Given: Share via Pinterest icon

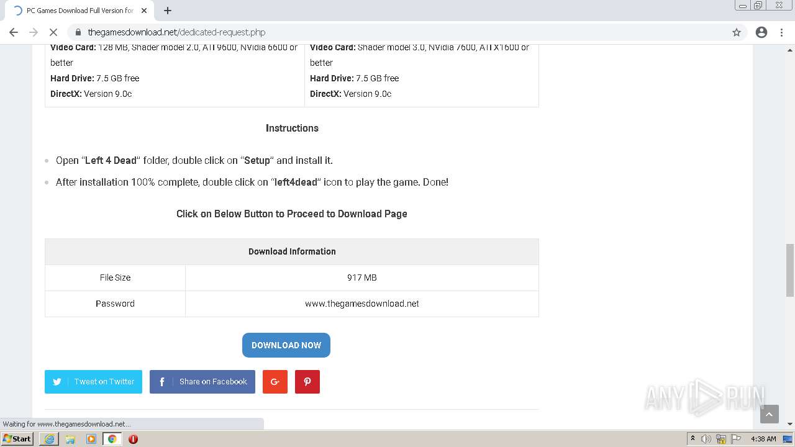Looking at the screenshot, I should coord(307,382).
